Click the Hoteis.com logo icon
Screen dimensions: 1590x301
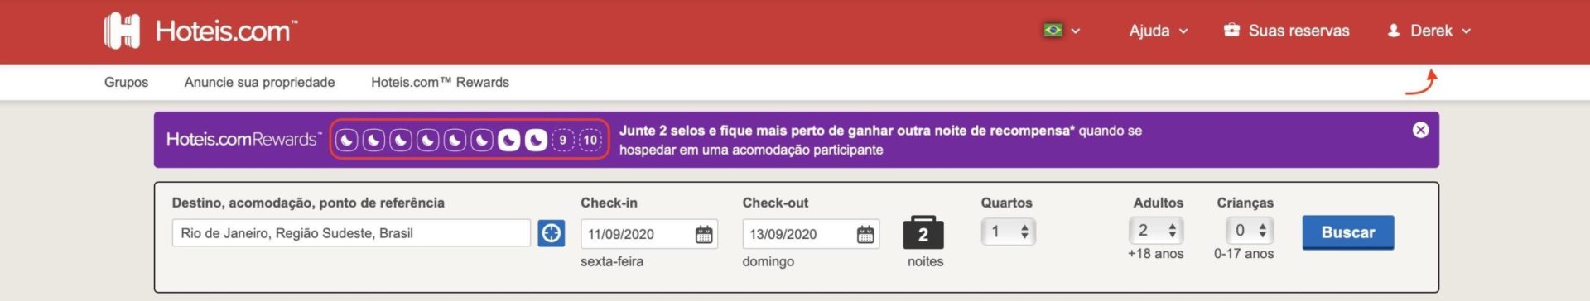pyautogui.click(x=122, y=31)
